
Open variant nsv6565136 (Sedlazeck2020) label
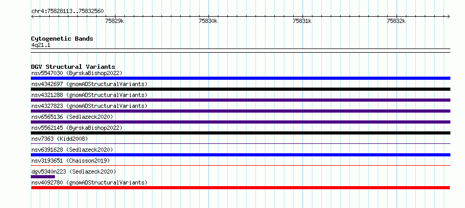tap(72, 117)
